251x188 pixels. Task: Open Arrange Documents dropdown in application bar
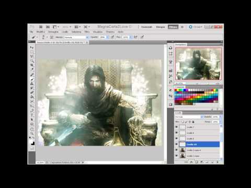pos(77,27)
